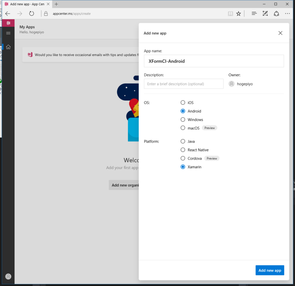Viewport: 295px width, 286px height.
Task: Reload the page with Refresh icon
Action: (x=31, y=14)
